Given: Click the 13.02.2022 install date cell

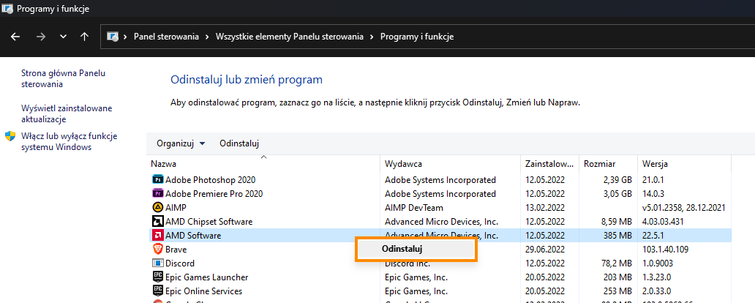Looking at the screenshot, I should (x=545, y=208).
